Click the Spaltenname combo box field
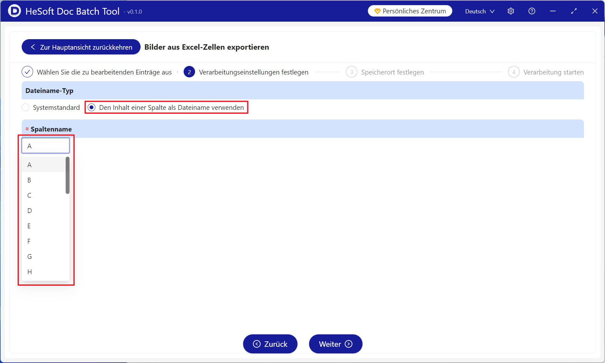605x363 pixels. click(x=46, y=146)
